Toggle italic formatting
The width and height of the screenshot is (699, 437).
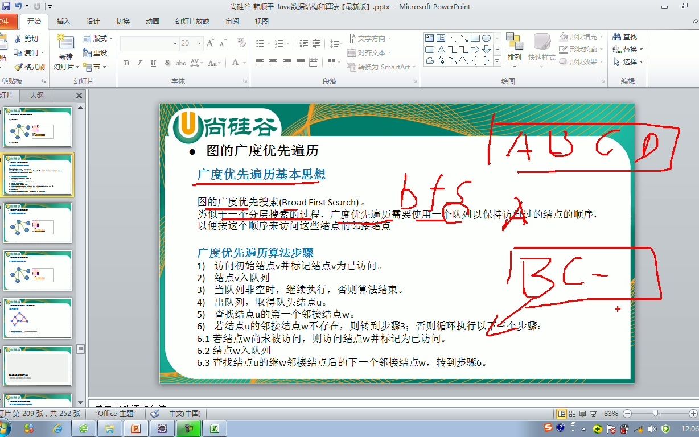click(139, 64)
